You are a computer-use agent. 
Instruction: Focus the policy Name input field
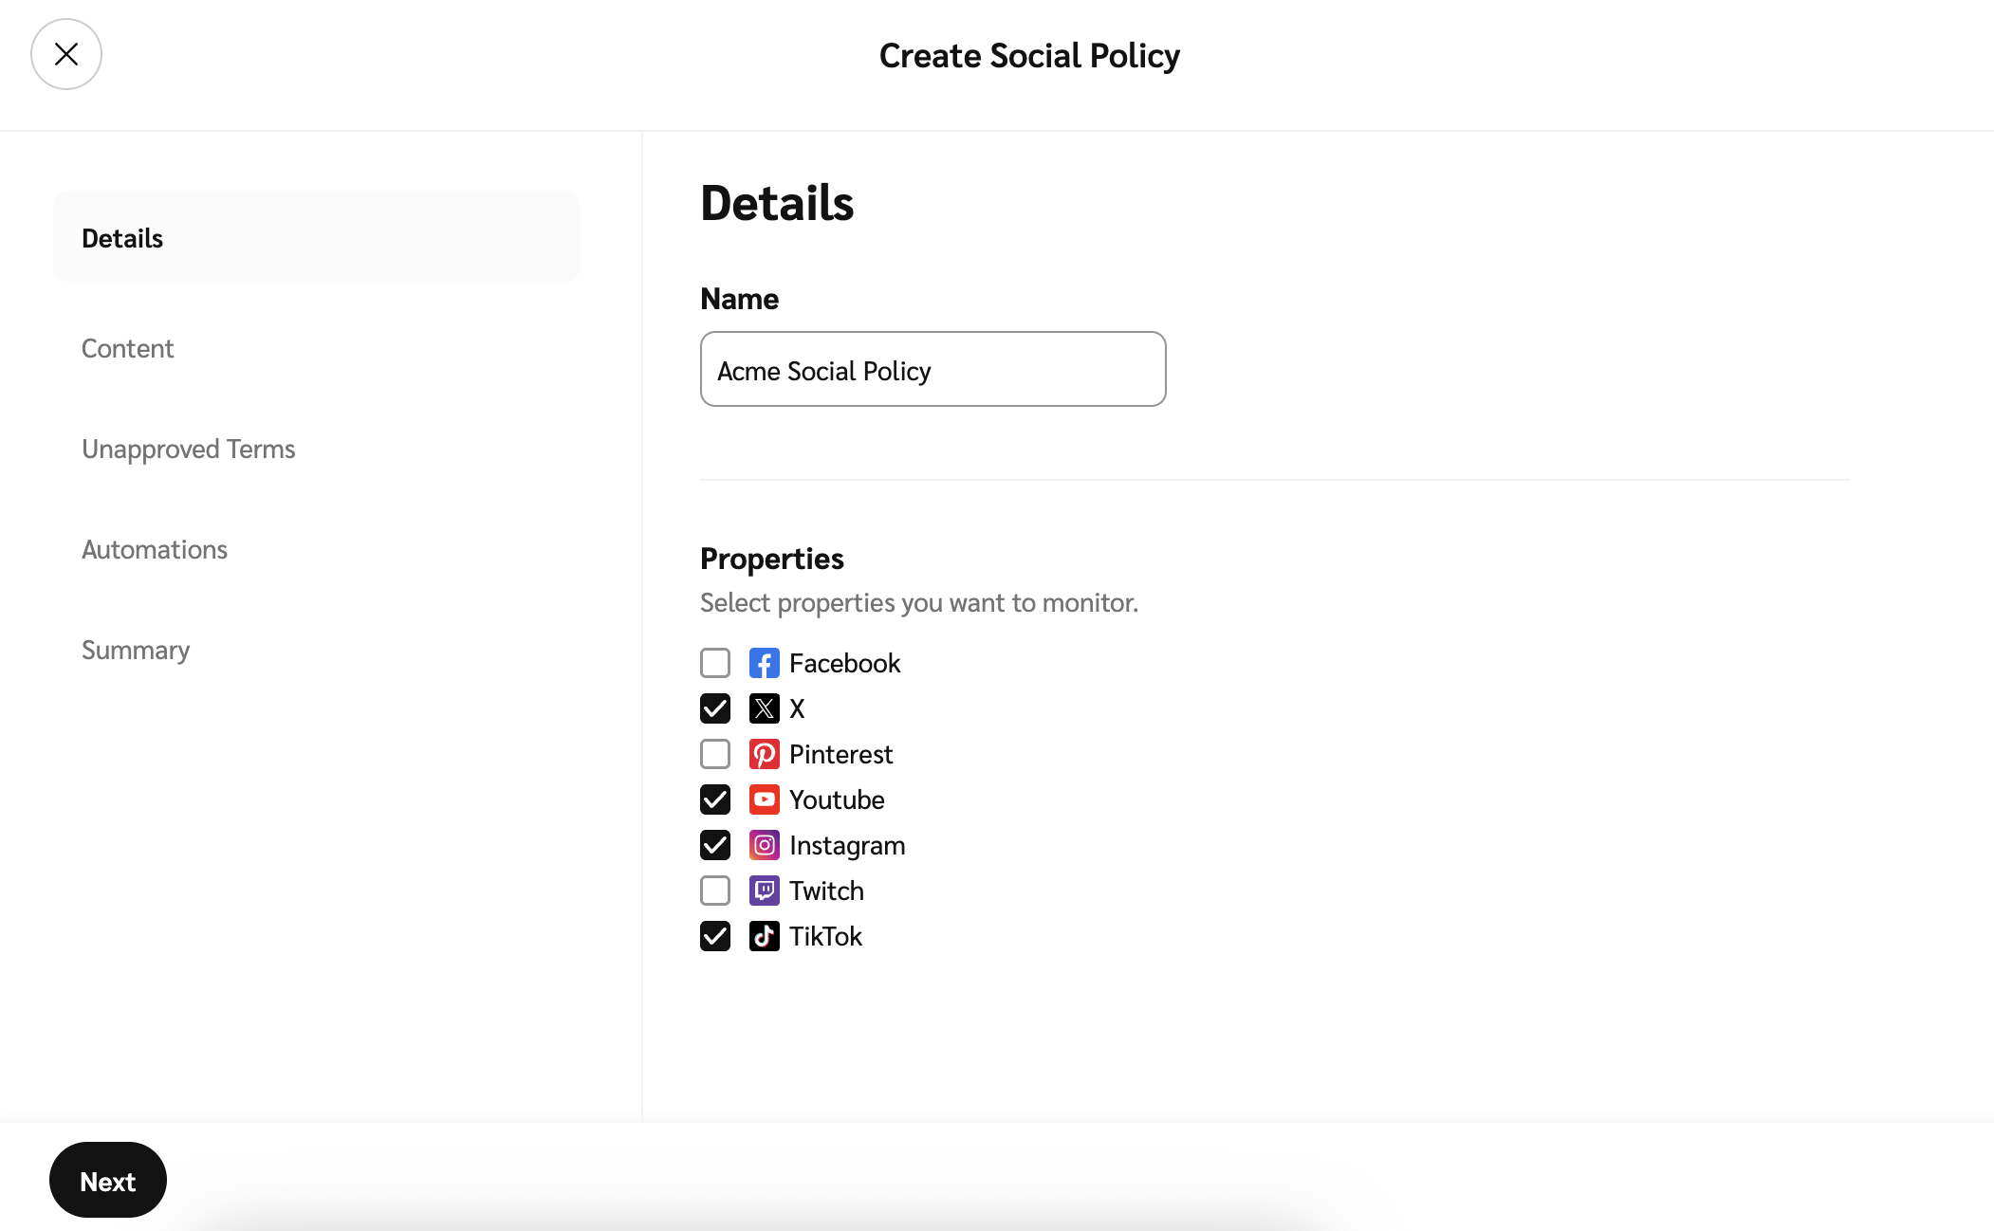click(x=932, y=369)
